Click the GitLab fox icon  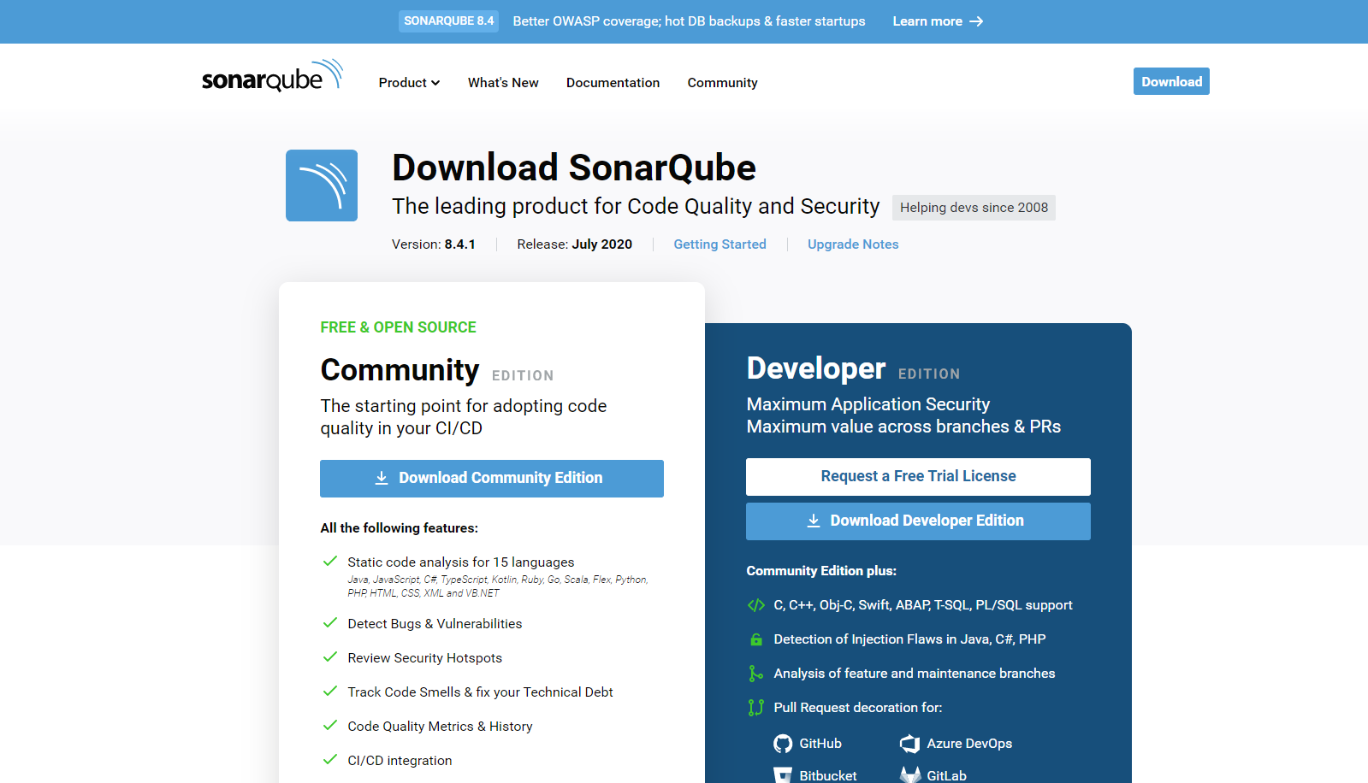click(909, 774)
